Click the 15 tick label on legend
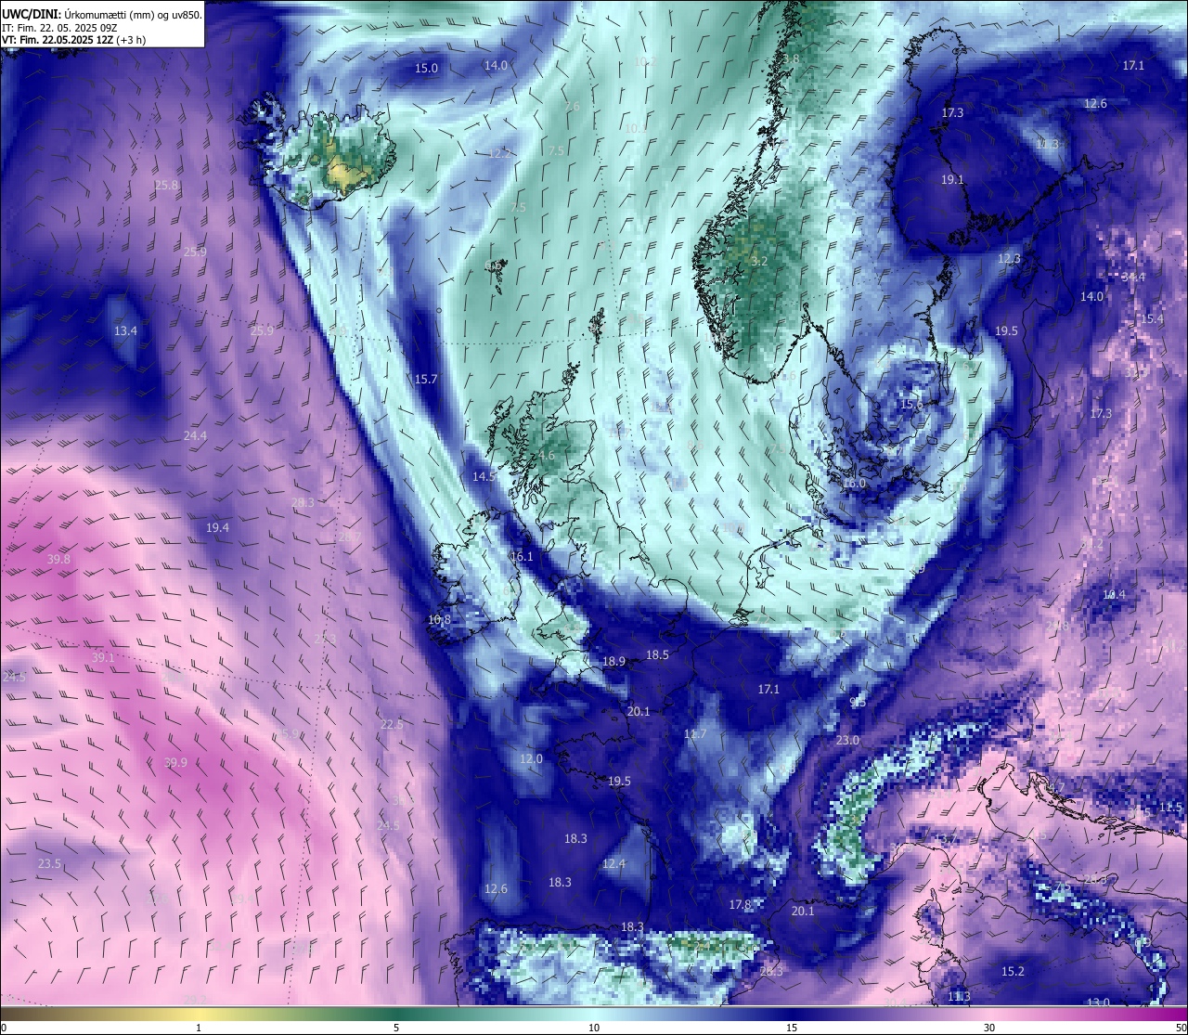Image resolution: width=1188 pixels, height=1035 pixels. (792, 1028)
